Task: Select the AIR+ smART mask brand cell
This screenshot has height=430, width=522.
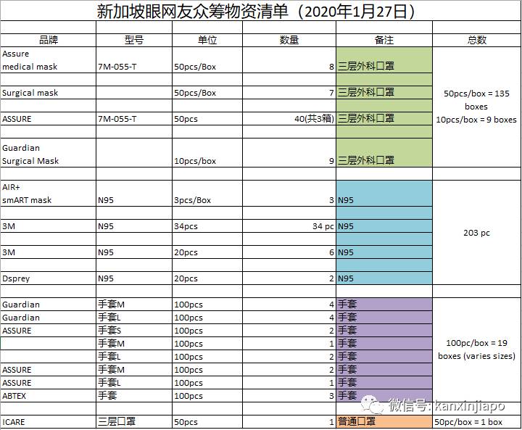Action: click(x=48, y=194)
